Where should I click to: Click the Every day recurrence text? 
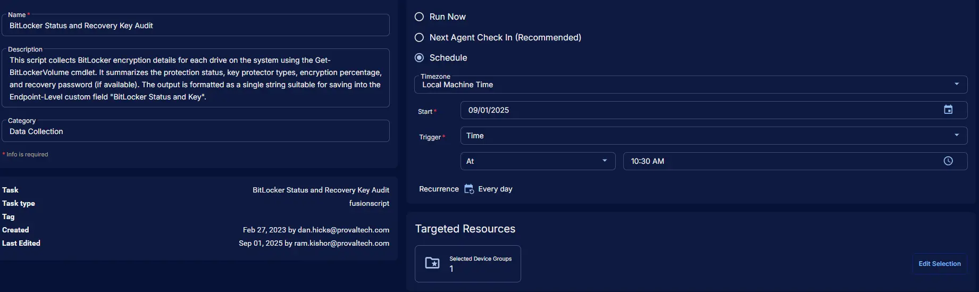click(x=495, y=189)
